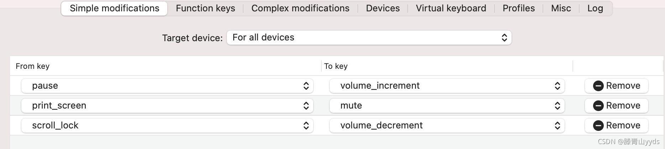Switch to the Function keys tab
665x149 pixels.
(x=205, y=9)
